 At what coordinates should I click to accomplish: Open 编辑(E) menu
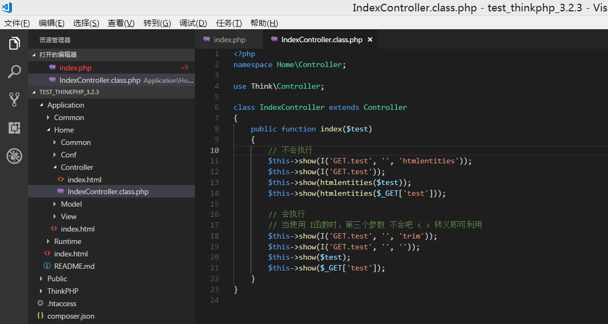(51, 23)
